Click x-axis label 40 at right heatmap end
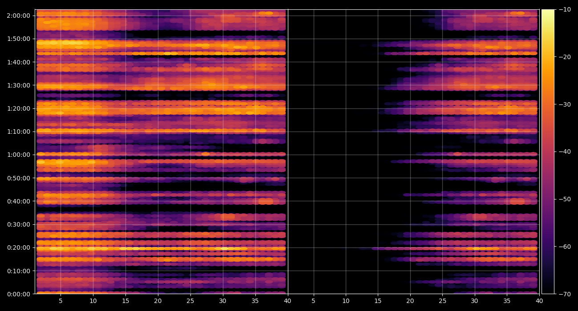 [x=539, y=301]
